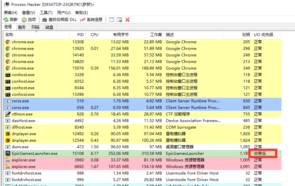295x186 pixels.
Task: Switch to the Services (服务) tab
Action: tap(22, 27)
